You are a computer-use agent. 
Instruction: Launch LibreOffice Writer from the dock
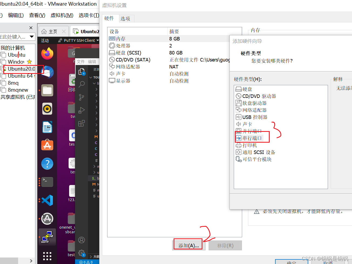pos(47,127)
